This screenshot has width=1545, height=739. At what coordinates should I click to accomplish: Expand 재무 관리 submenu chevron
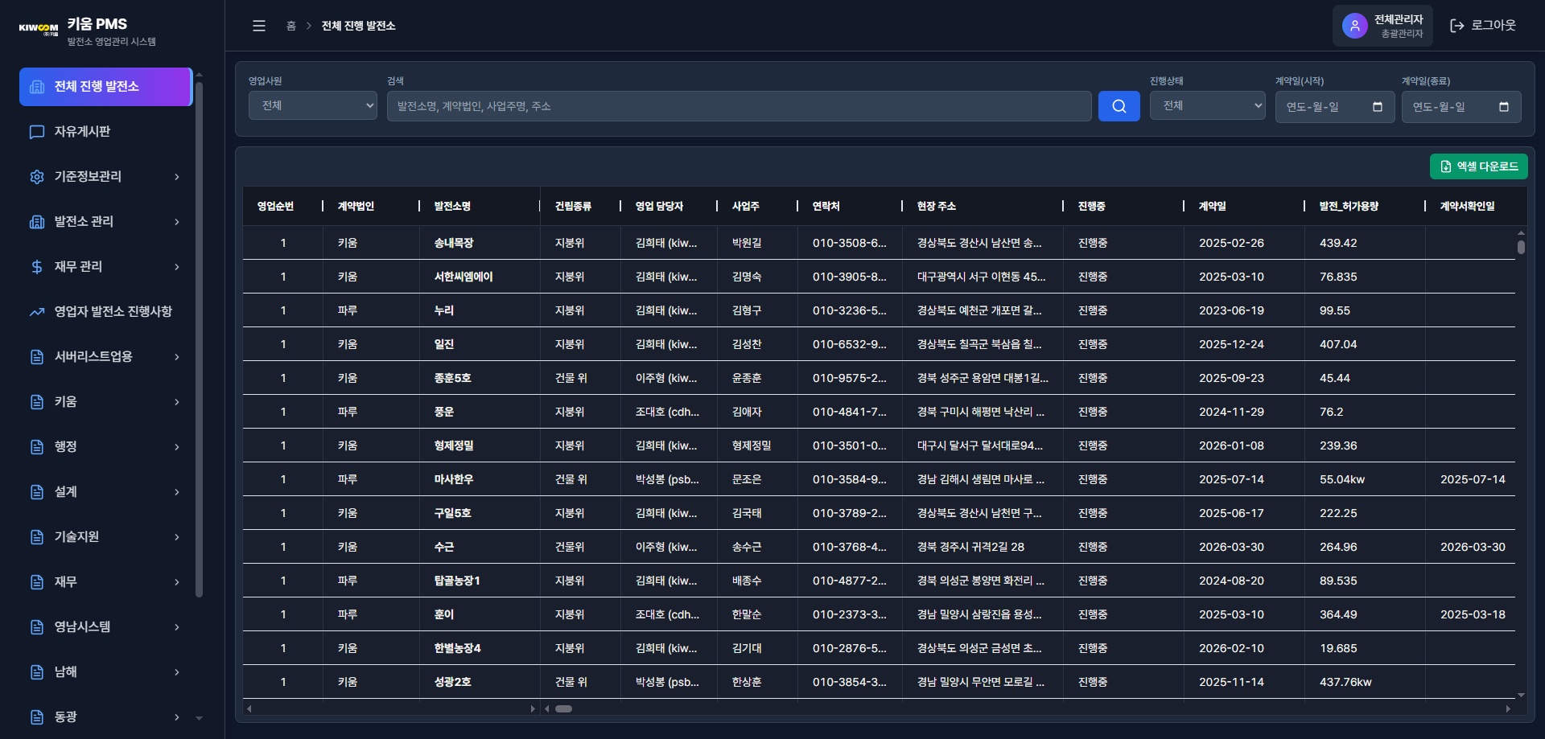click(x=177, y=267)
